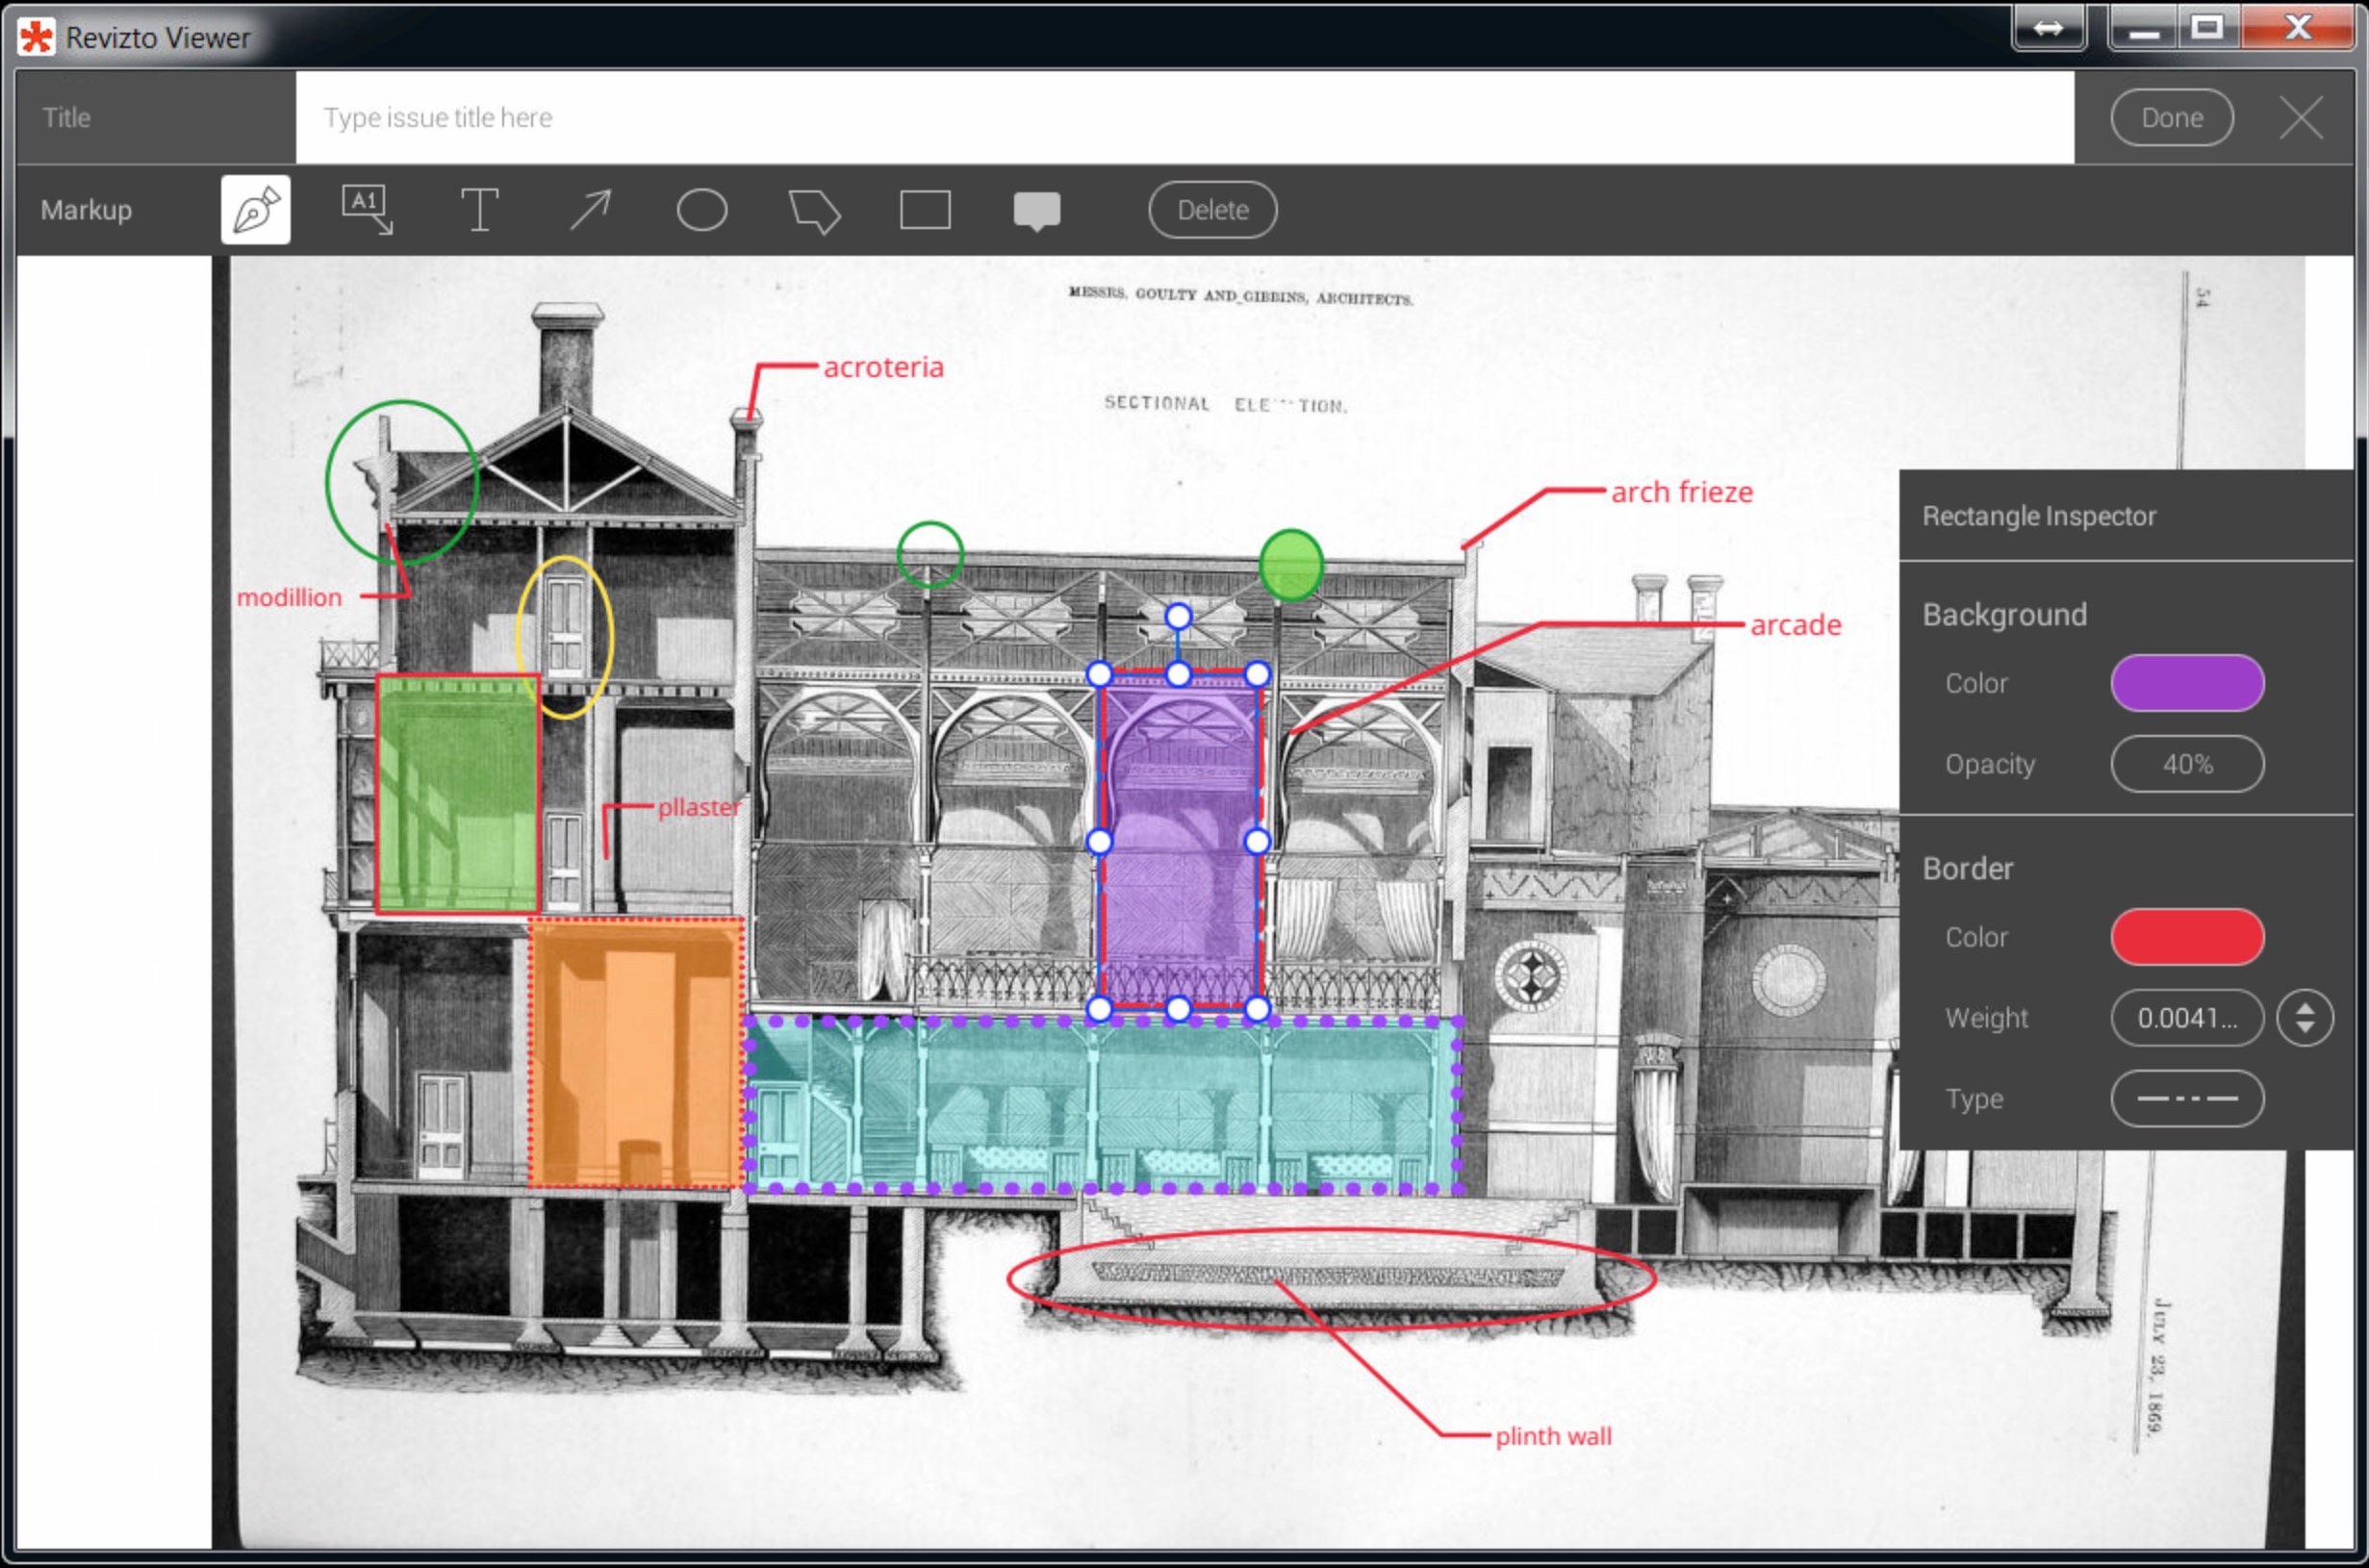Select the teal rectangle with purple dots

pyautogui.click(x=1104, y=1106)
